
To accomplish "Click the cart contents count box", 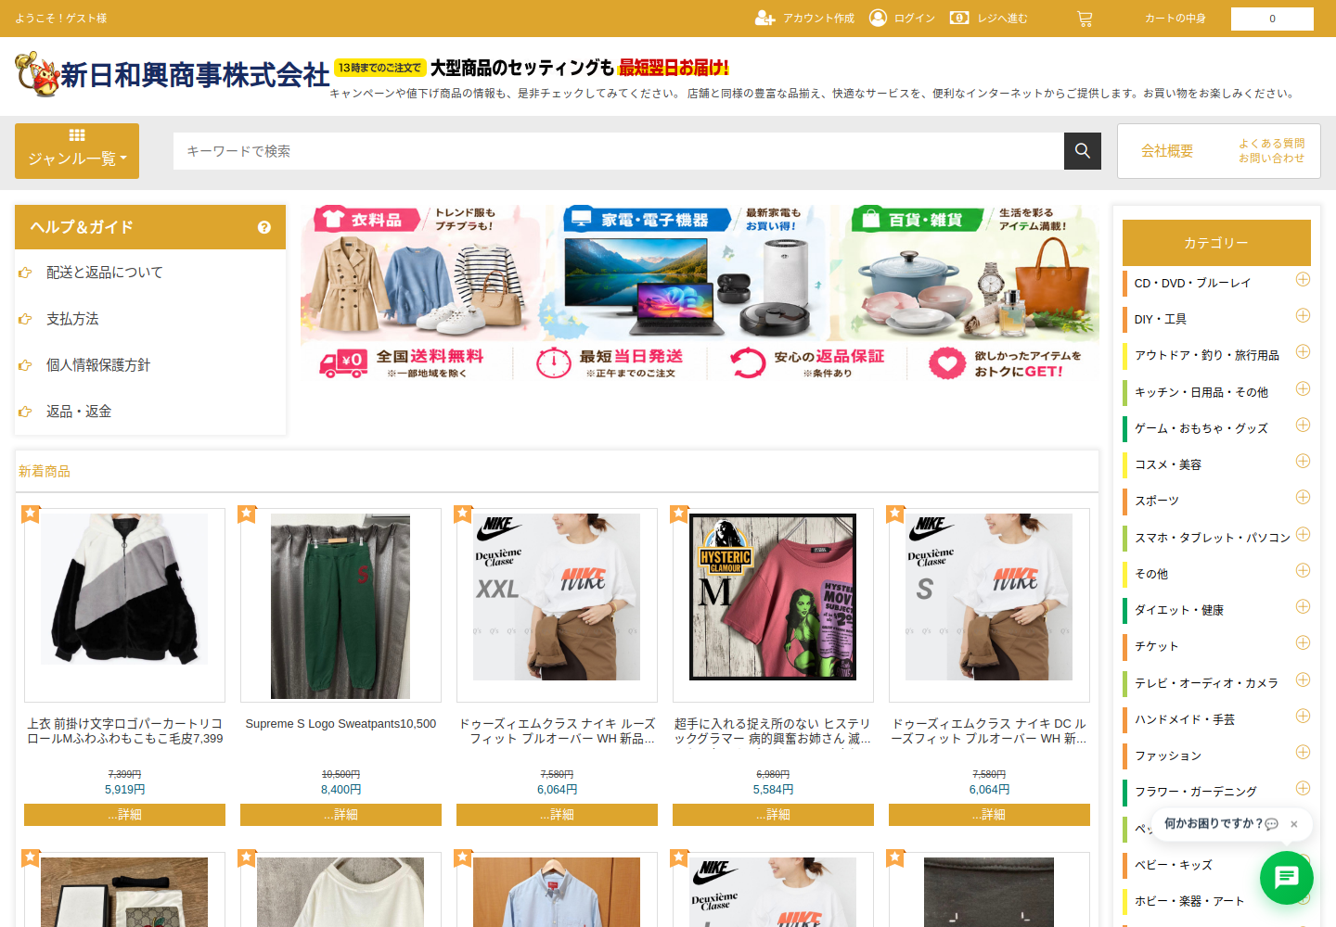I will [x=1272, y=19].
